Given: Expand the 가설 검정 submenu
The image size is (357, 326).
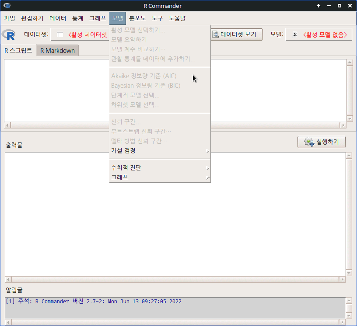Looking at the screenshot, I should 160,151.
